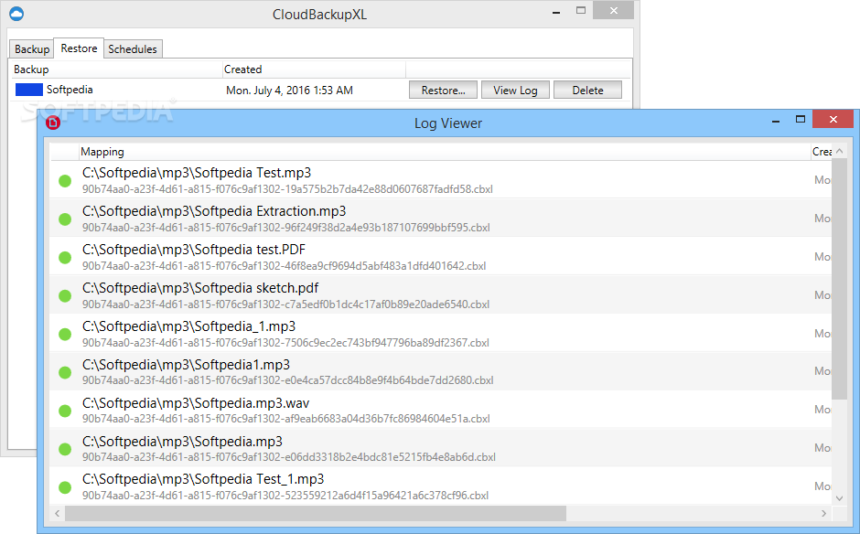Click cbxl file name ending dfd401642.cbxl
The image size is (860, 534).
285,266
